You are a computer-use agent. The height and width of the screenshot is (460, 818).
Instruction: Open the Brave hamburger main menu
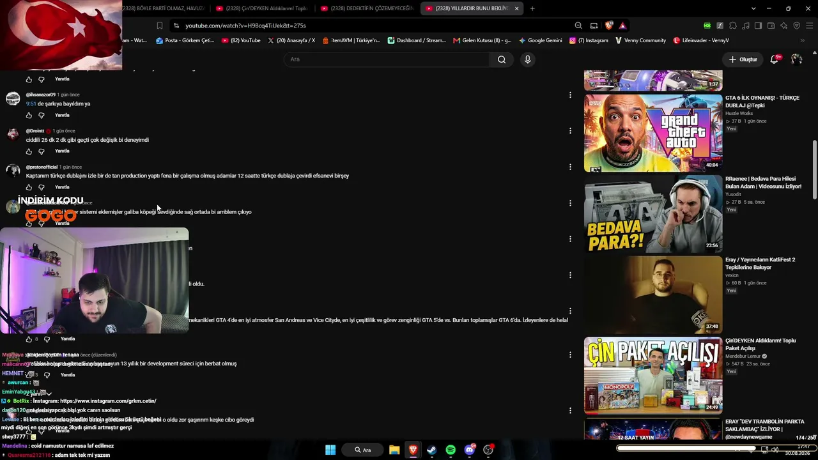[x=808, y=26]
